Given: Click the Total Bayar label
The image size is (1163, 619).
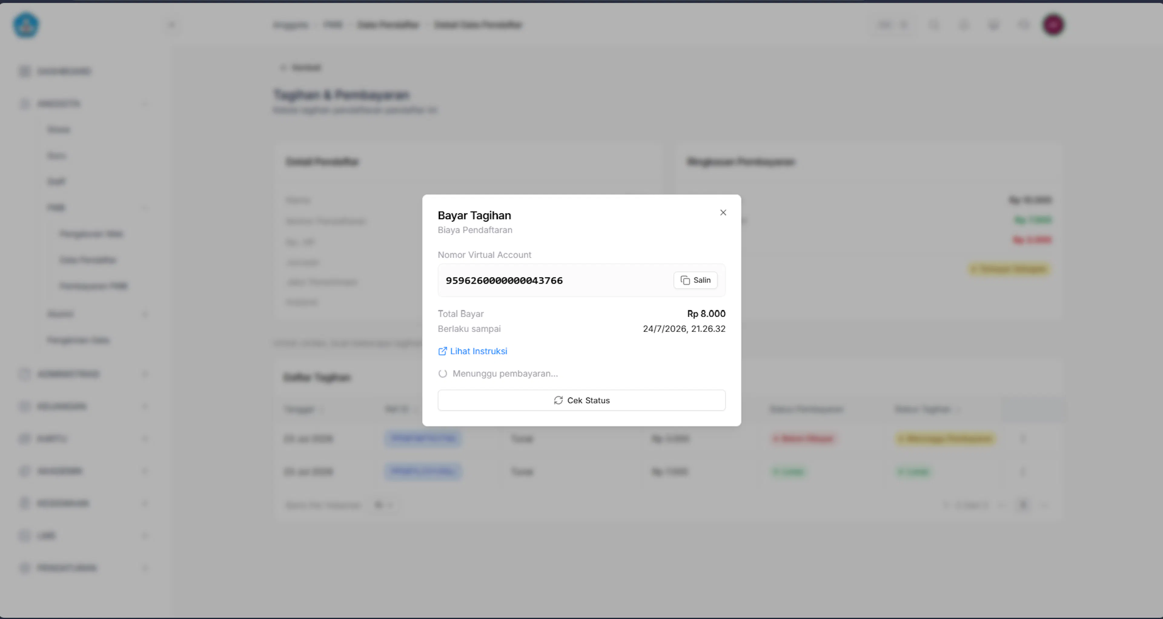Looking at the screenshot, I should click(x=460, y=314).
